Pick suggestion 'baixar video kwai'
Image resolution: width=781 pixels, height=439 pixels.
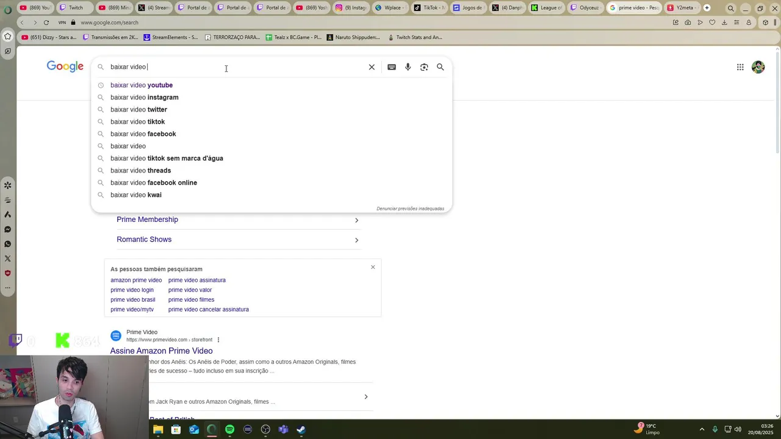tap(272, 195)
